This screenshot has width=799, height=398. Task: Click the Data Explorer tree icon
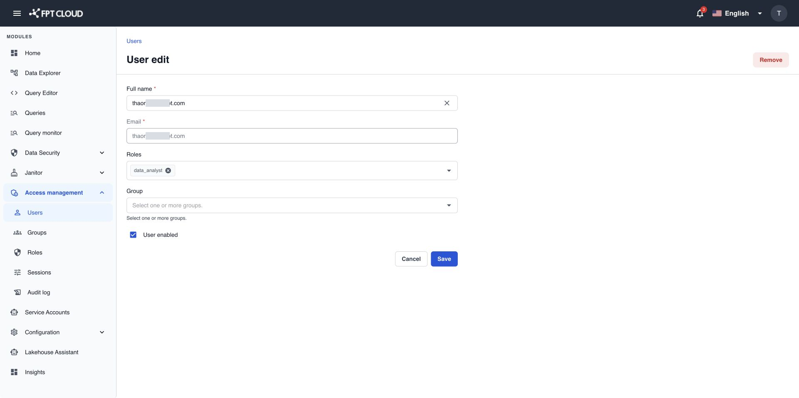tap(14, 73)
